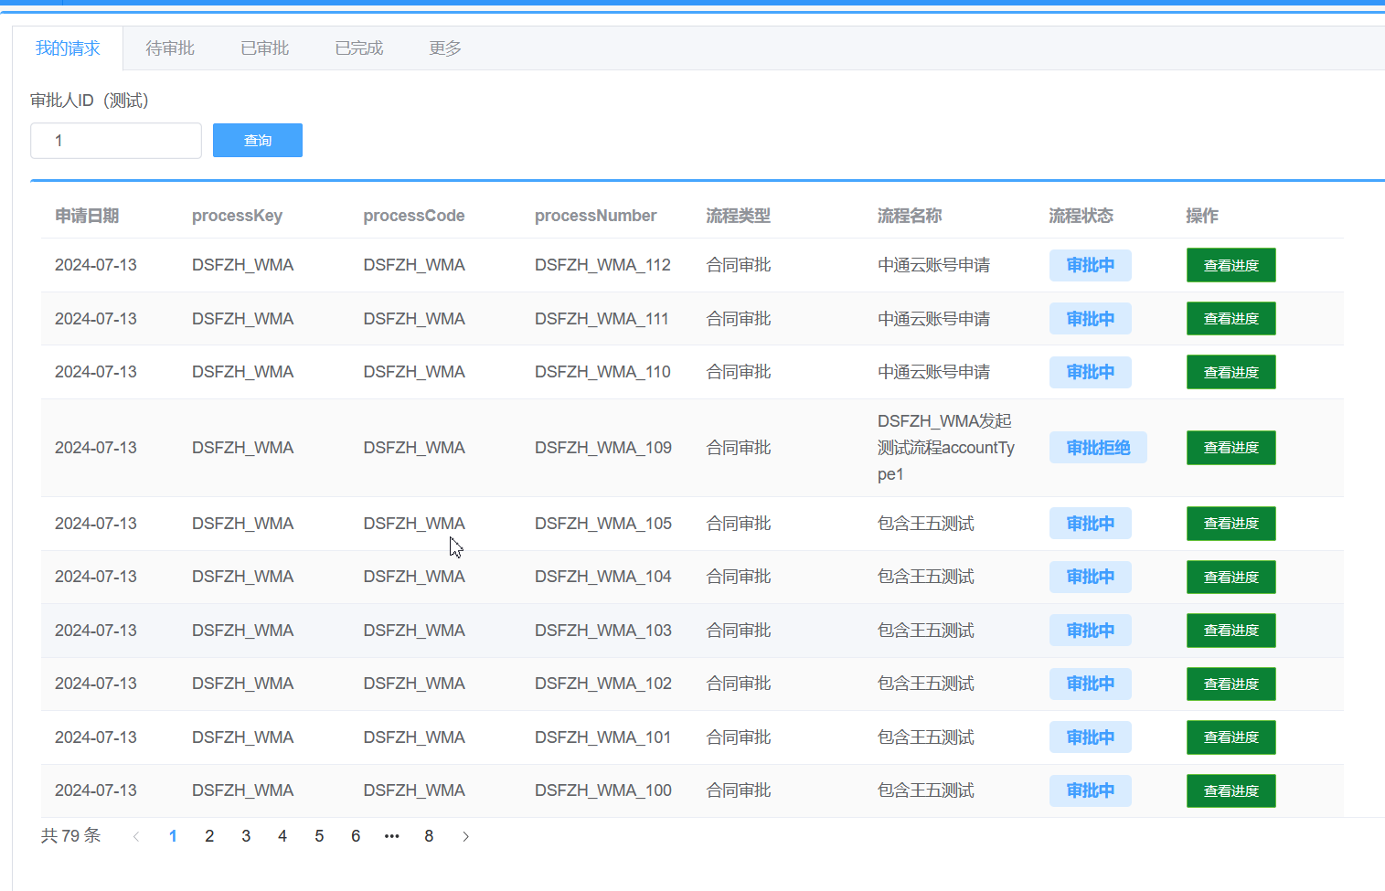Go to page 3
The image size is (1385, 891).
click(246, 836)
